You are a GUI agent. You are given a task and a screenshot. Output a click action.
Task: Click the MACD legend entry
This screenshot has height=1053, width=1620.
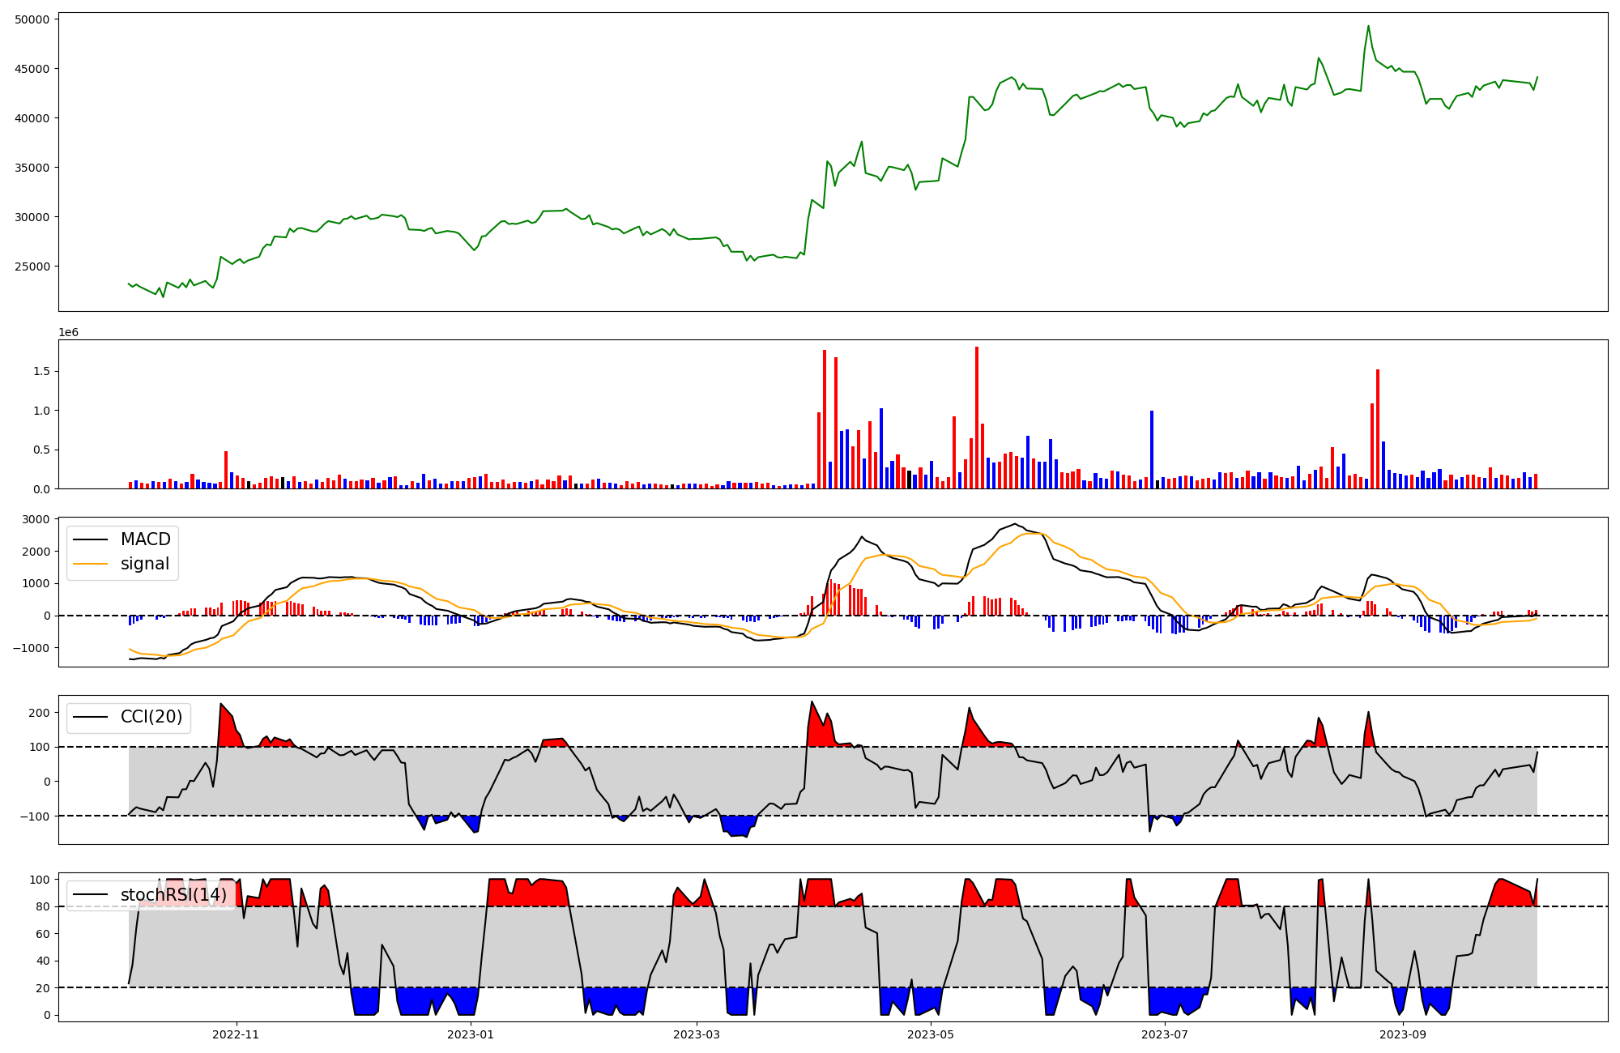(145, 539)
